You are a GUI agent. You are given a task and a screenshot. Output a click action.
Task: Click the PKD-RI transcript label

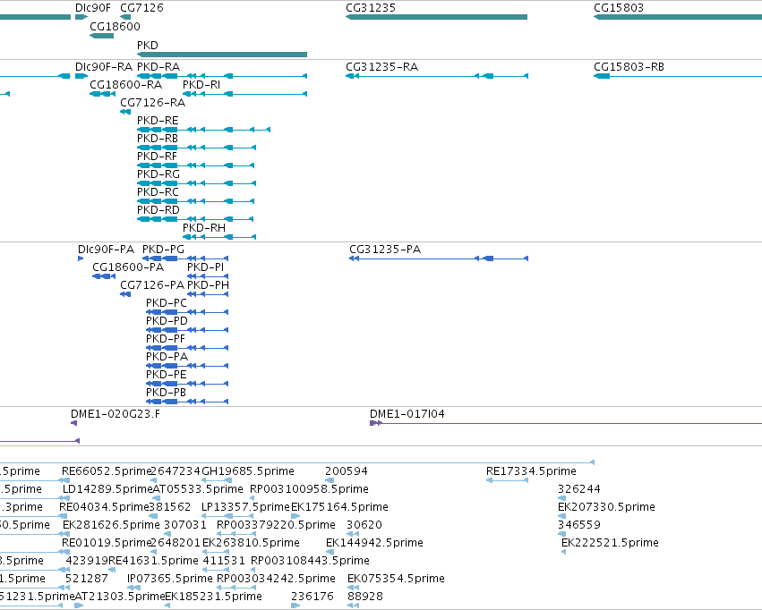(x=201, y=84)
